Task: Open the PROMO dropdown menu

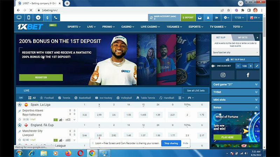Action: click(108, 27)
